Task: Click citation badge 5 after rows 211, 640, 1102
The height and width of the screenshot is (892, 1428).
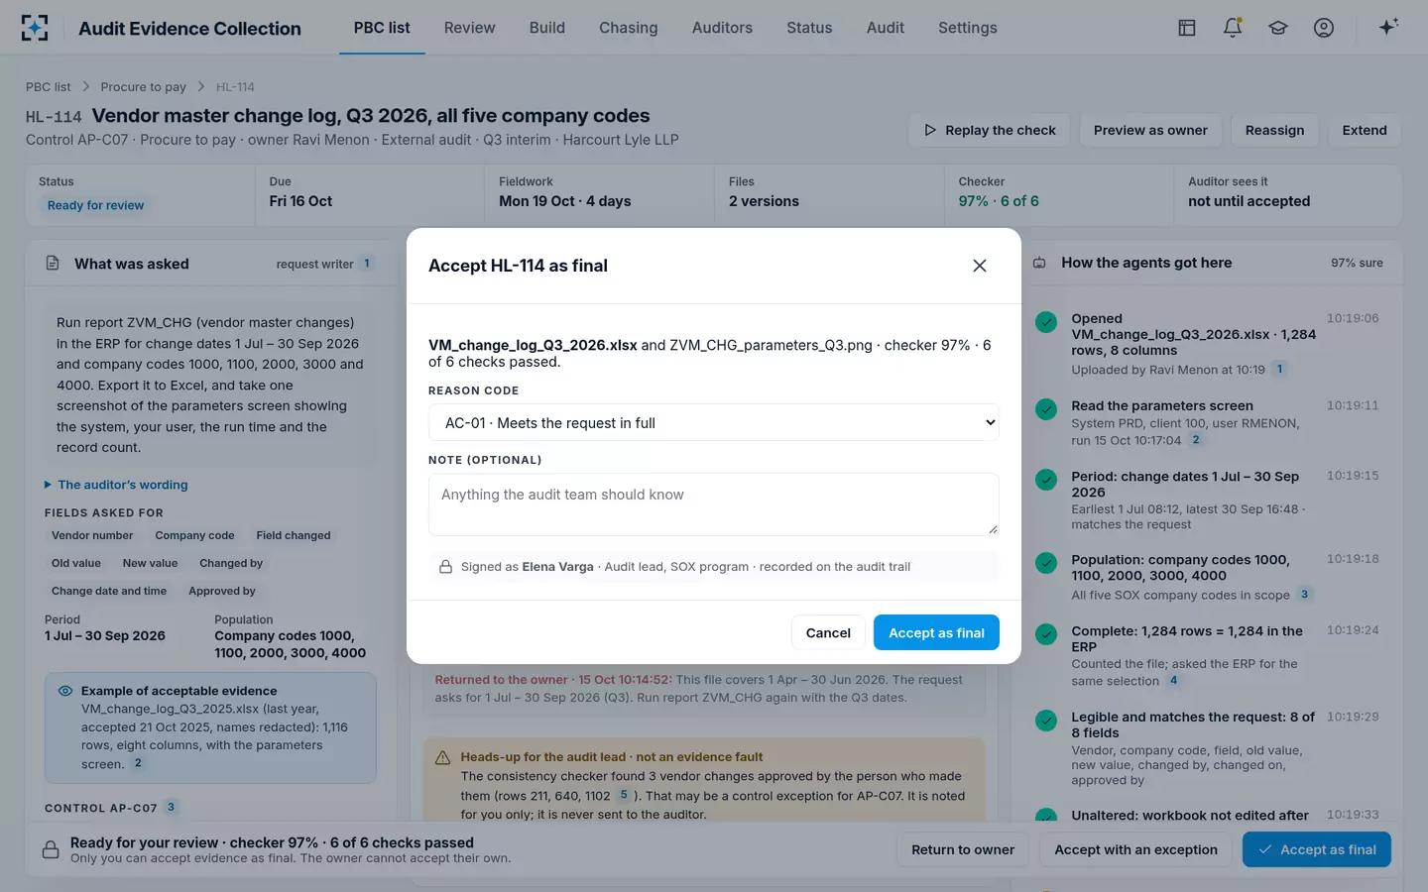Action: click(624, 795)
